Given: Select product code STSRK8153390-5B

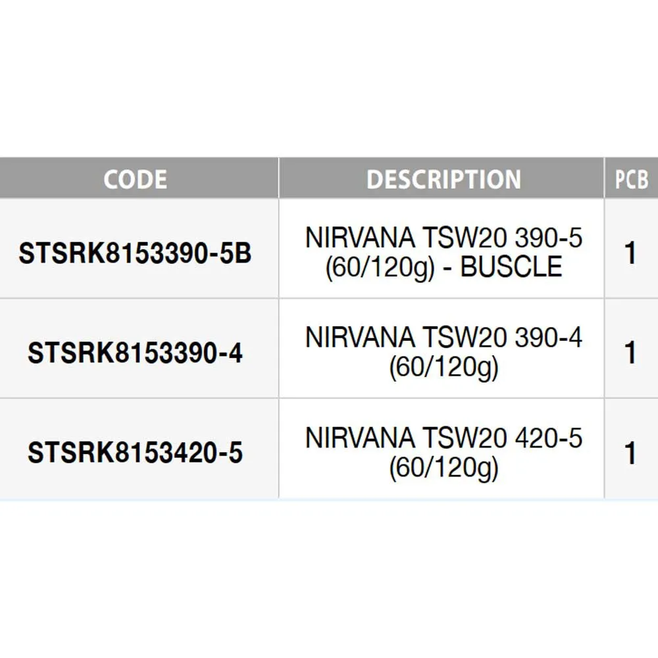Looking at the screenshot, I should (x=136, y=254).
